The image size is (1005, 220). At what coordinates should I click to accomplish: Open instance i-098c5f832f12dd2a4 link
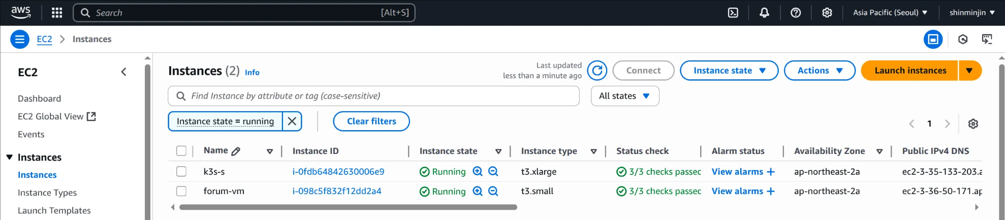tap(337, 191)
